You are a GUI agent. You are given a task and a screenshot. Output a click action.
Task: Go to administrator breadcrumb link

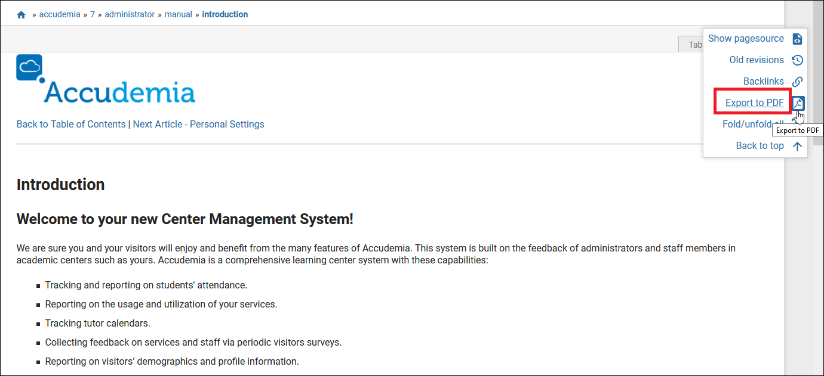coord(130,14)
